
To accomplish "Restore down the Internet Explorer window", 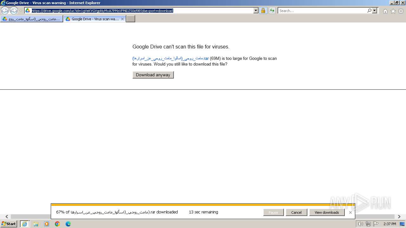I will tap(397, 3).
